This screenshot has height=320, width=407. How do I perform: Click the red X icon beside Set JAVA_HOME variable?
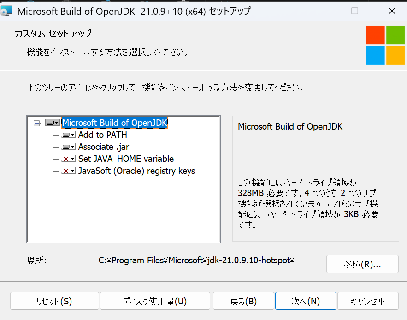point(69,159)
